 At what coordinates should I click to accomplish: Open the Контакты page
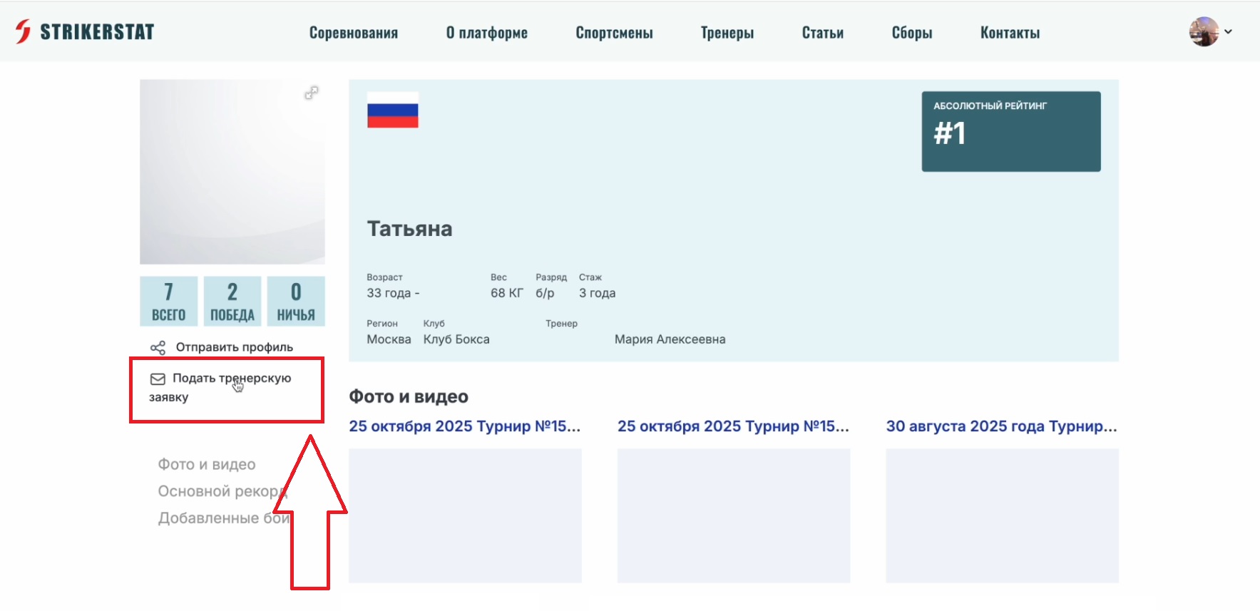click(x=1010, y=33)
